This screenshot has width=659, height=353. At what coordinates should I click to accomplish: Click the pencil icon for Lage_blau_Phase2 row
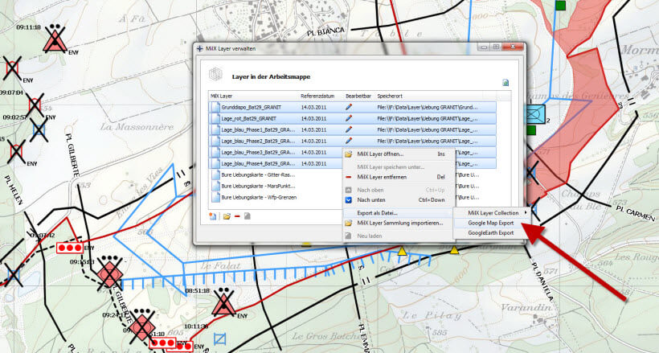(x=349, y=141)
